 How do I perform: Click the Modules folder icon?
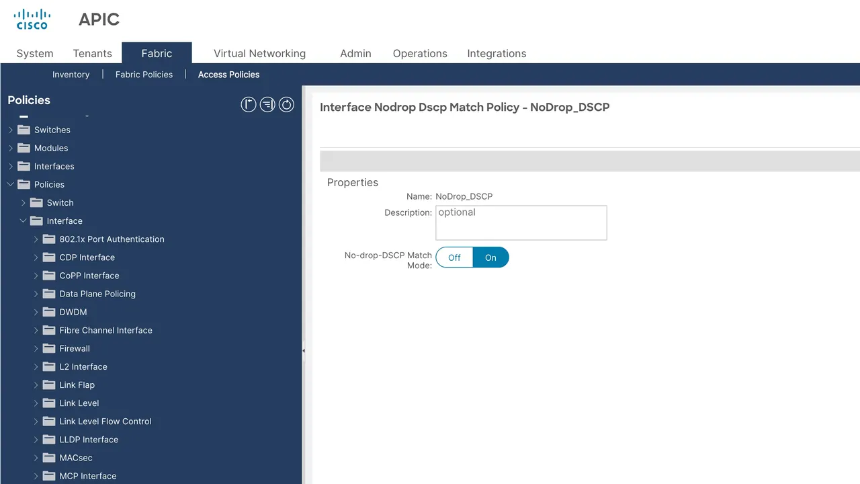24,148
